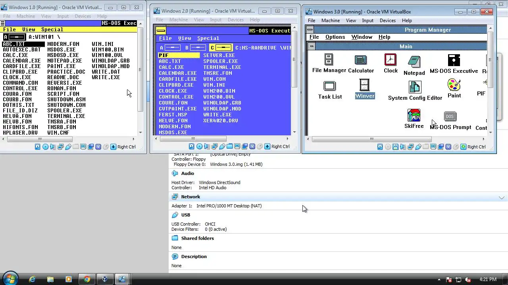This screenshot has width=508, height=285.
Task: Open Internet Explorer from taskbar
Action: pos(32,279)
